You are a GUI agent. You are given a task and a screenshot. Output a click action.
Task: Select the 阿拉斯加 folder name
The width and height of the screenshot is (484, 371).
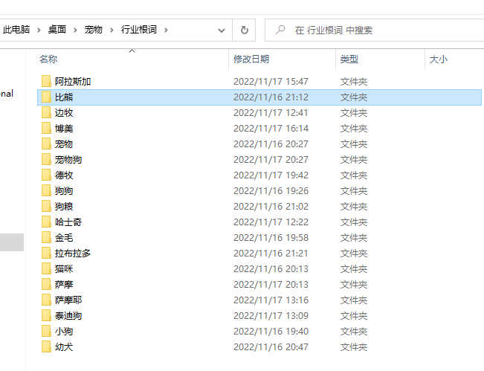73,82
